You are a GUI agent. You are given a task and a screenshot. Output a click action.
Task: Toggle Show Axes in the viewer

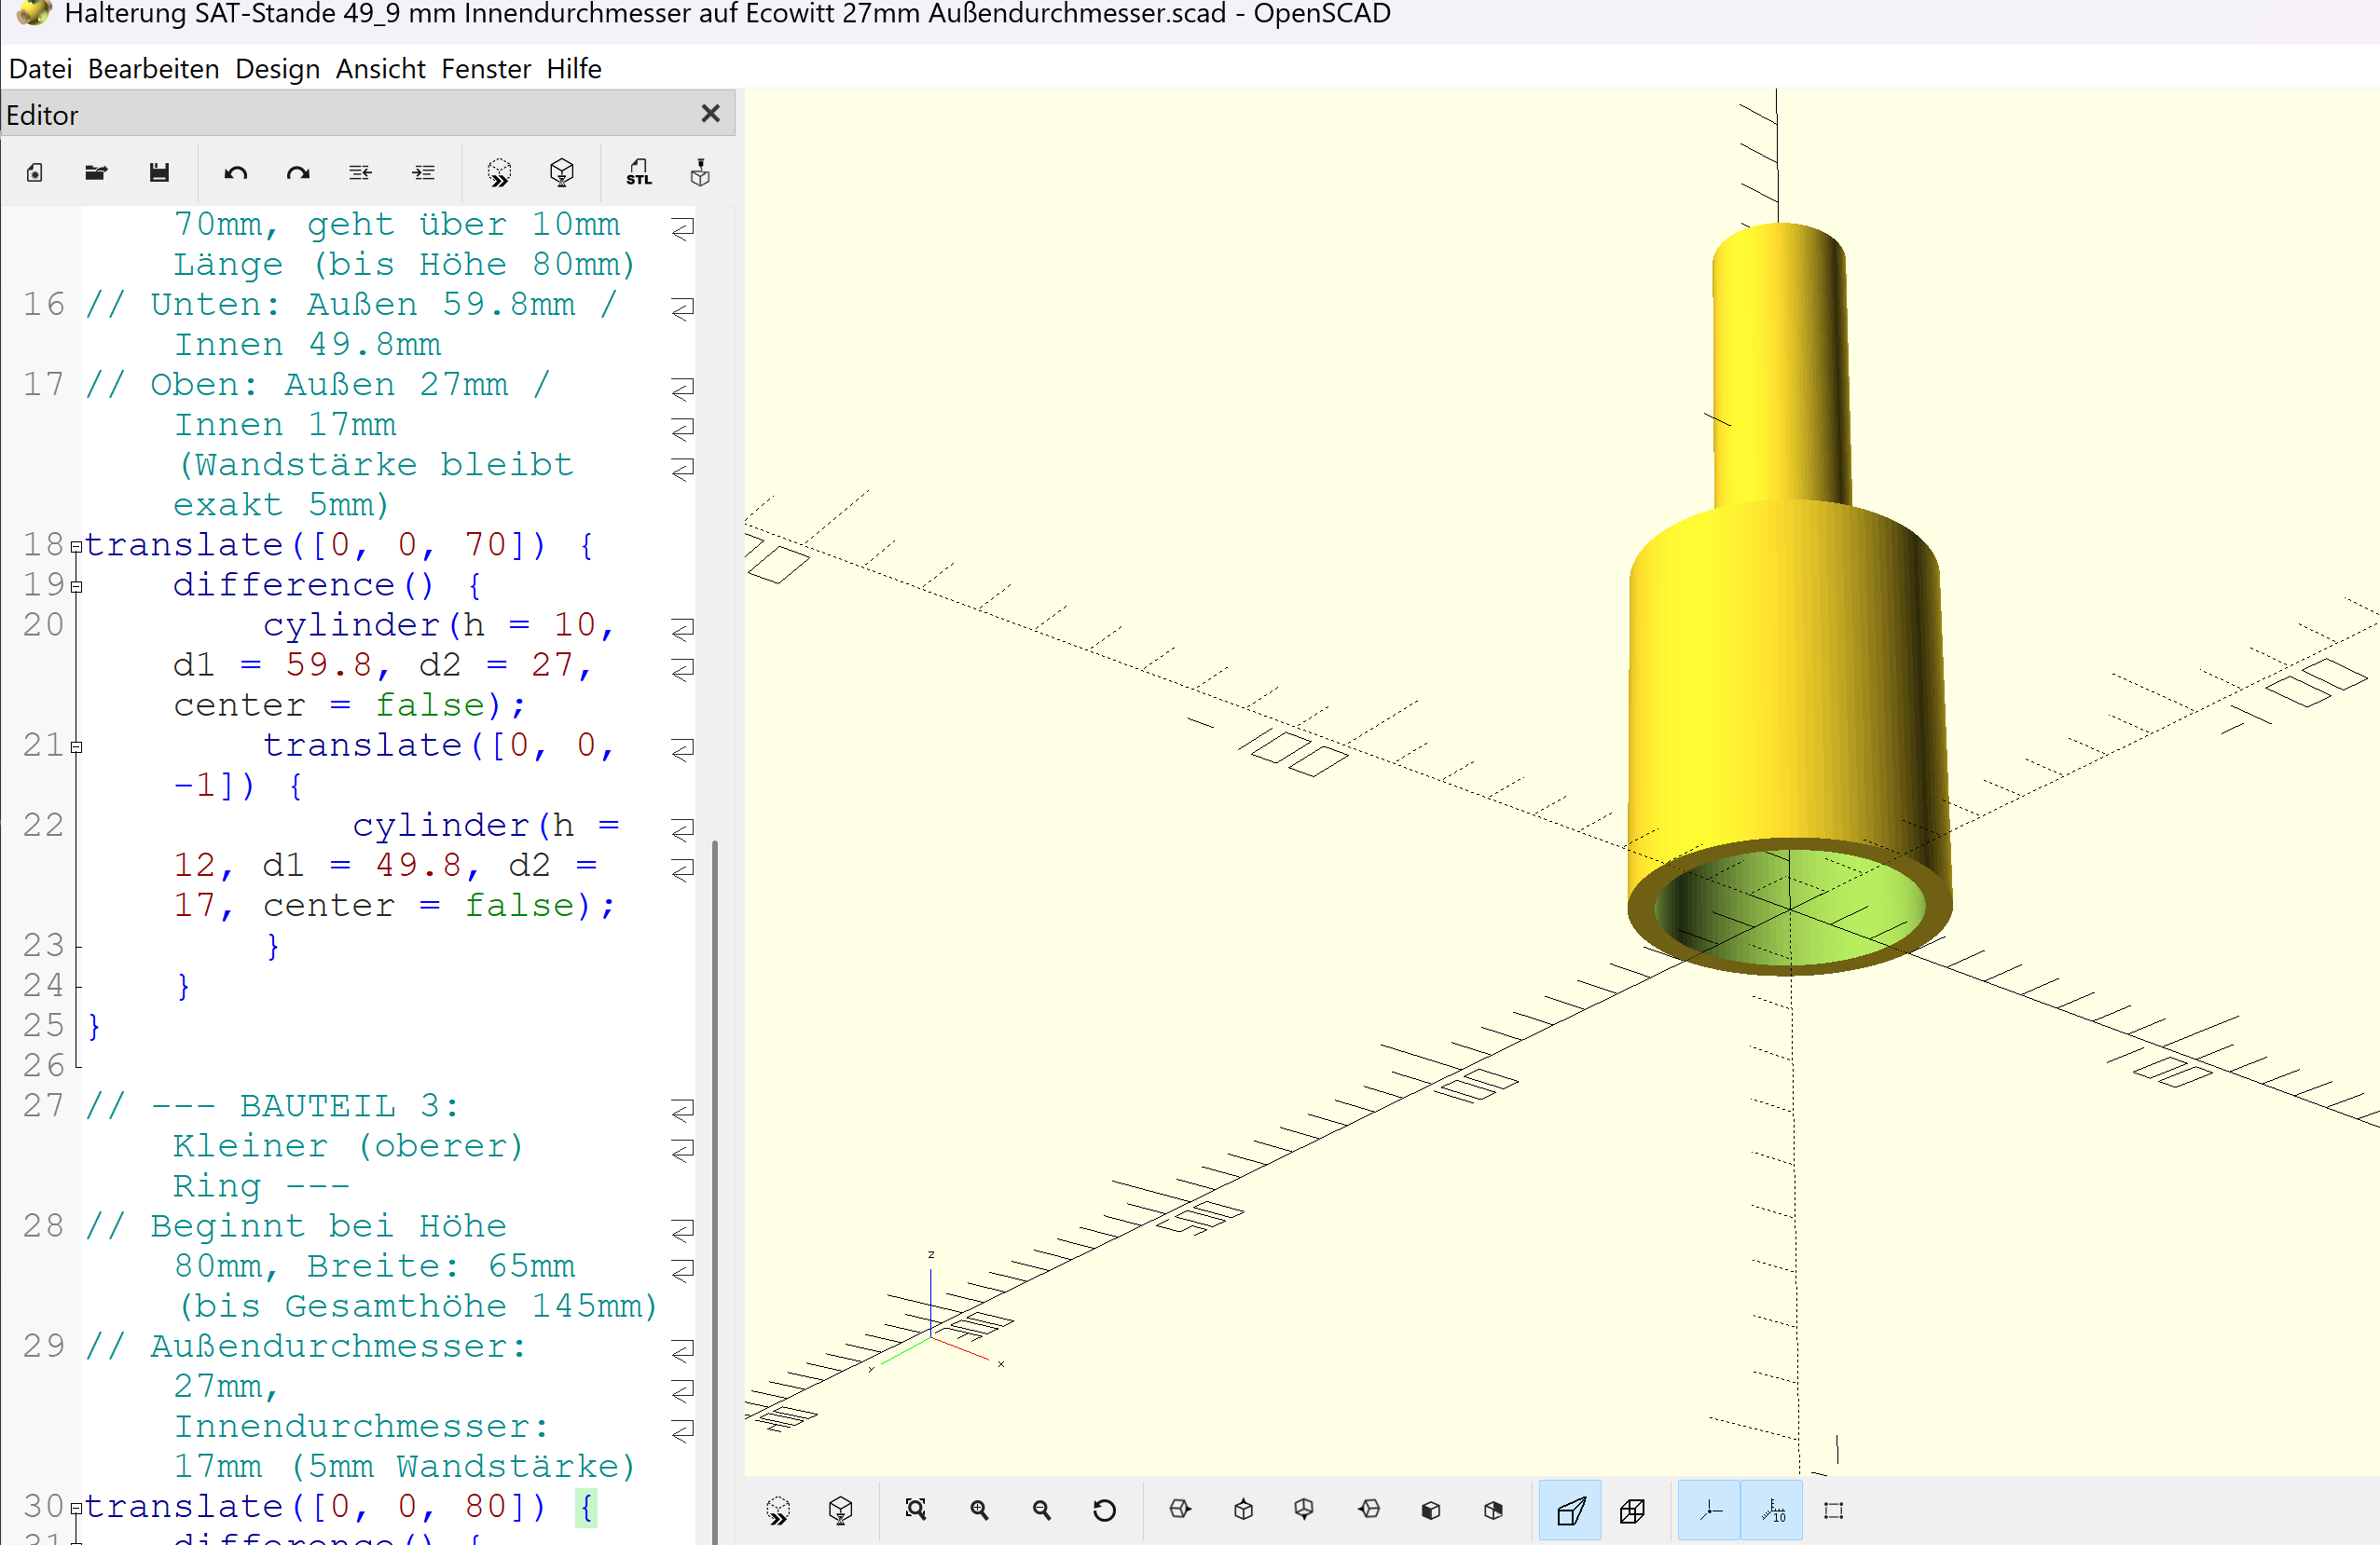click(1710, 1510)
